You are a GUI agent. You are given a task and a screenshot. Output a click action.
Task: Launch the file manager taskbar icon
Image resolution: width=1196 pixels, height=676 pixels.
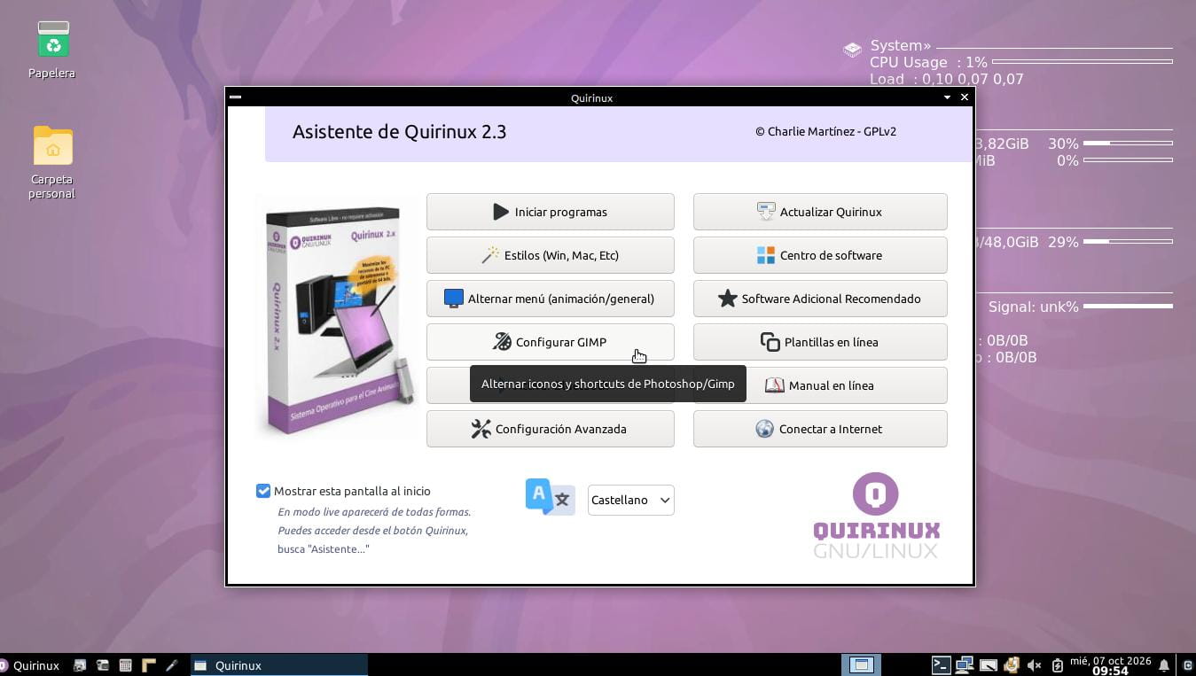pyautogui.click(x=103, y=665)
